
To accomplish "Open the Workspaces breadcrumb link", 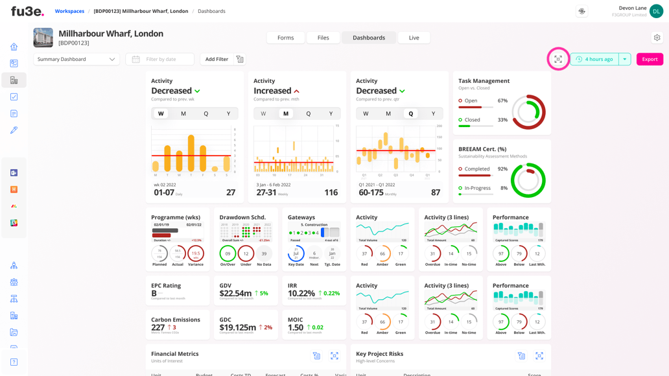I will (69, 11).
